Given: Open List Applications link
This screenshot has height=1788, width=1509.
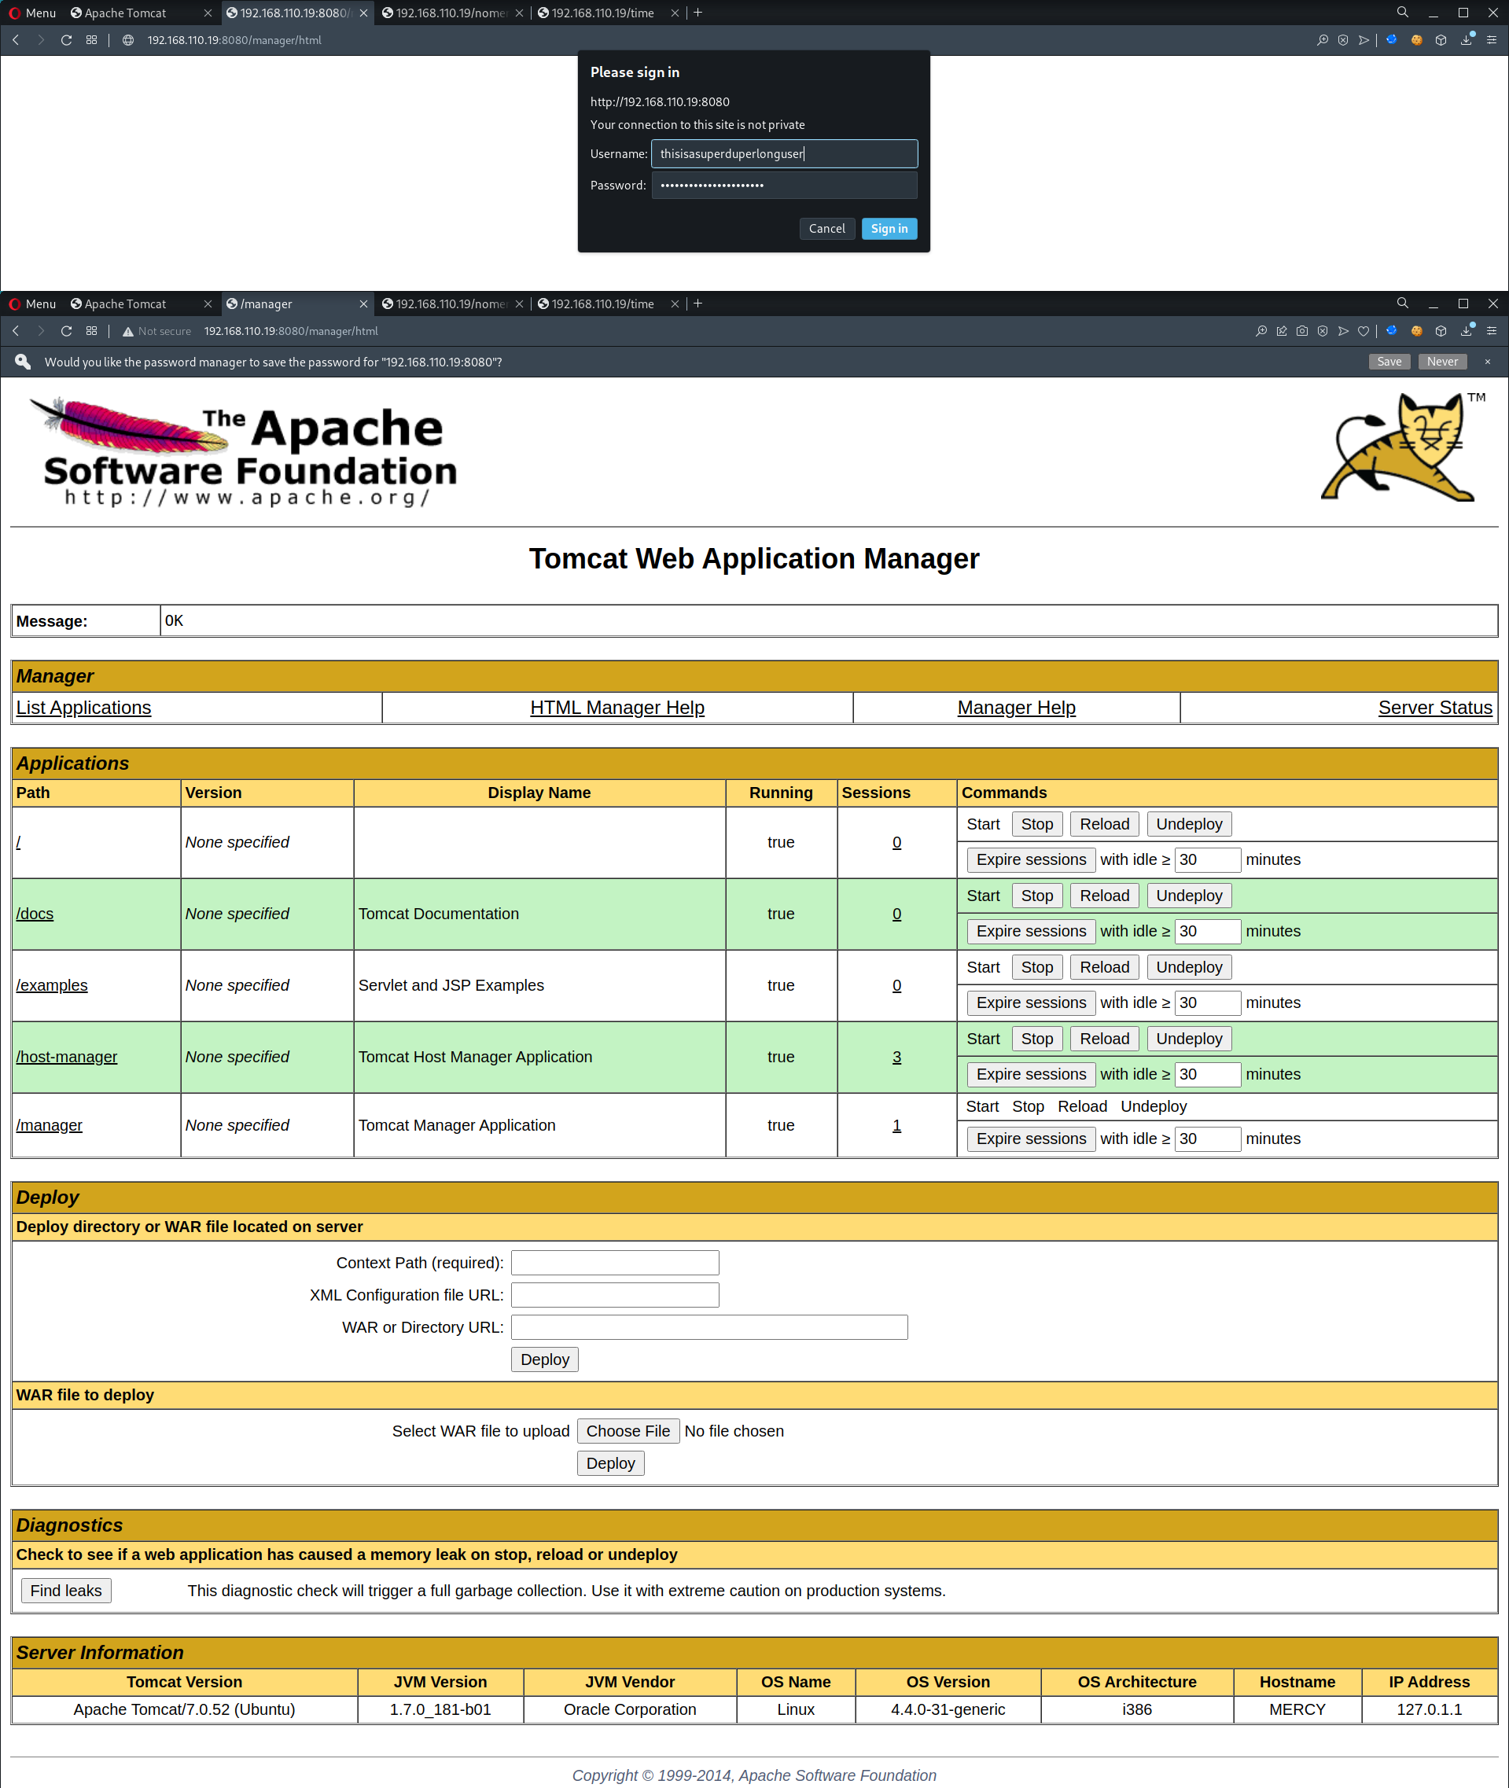Looking at the screenshot, I should [x=84, y=708].
